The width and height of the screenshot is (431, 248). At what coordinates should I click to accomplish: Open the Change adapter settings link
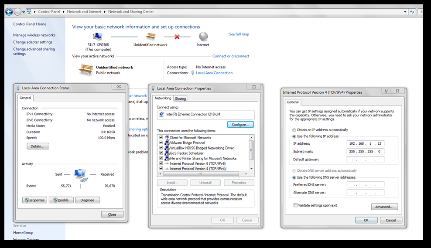pyautogui.click(x=33, y=42)
